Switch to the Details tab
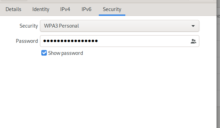Screen dimensions: 220x128 click(x=13, y=9)
